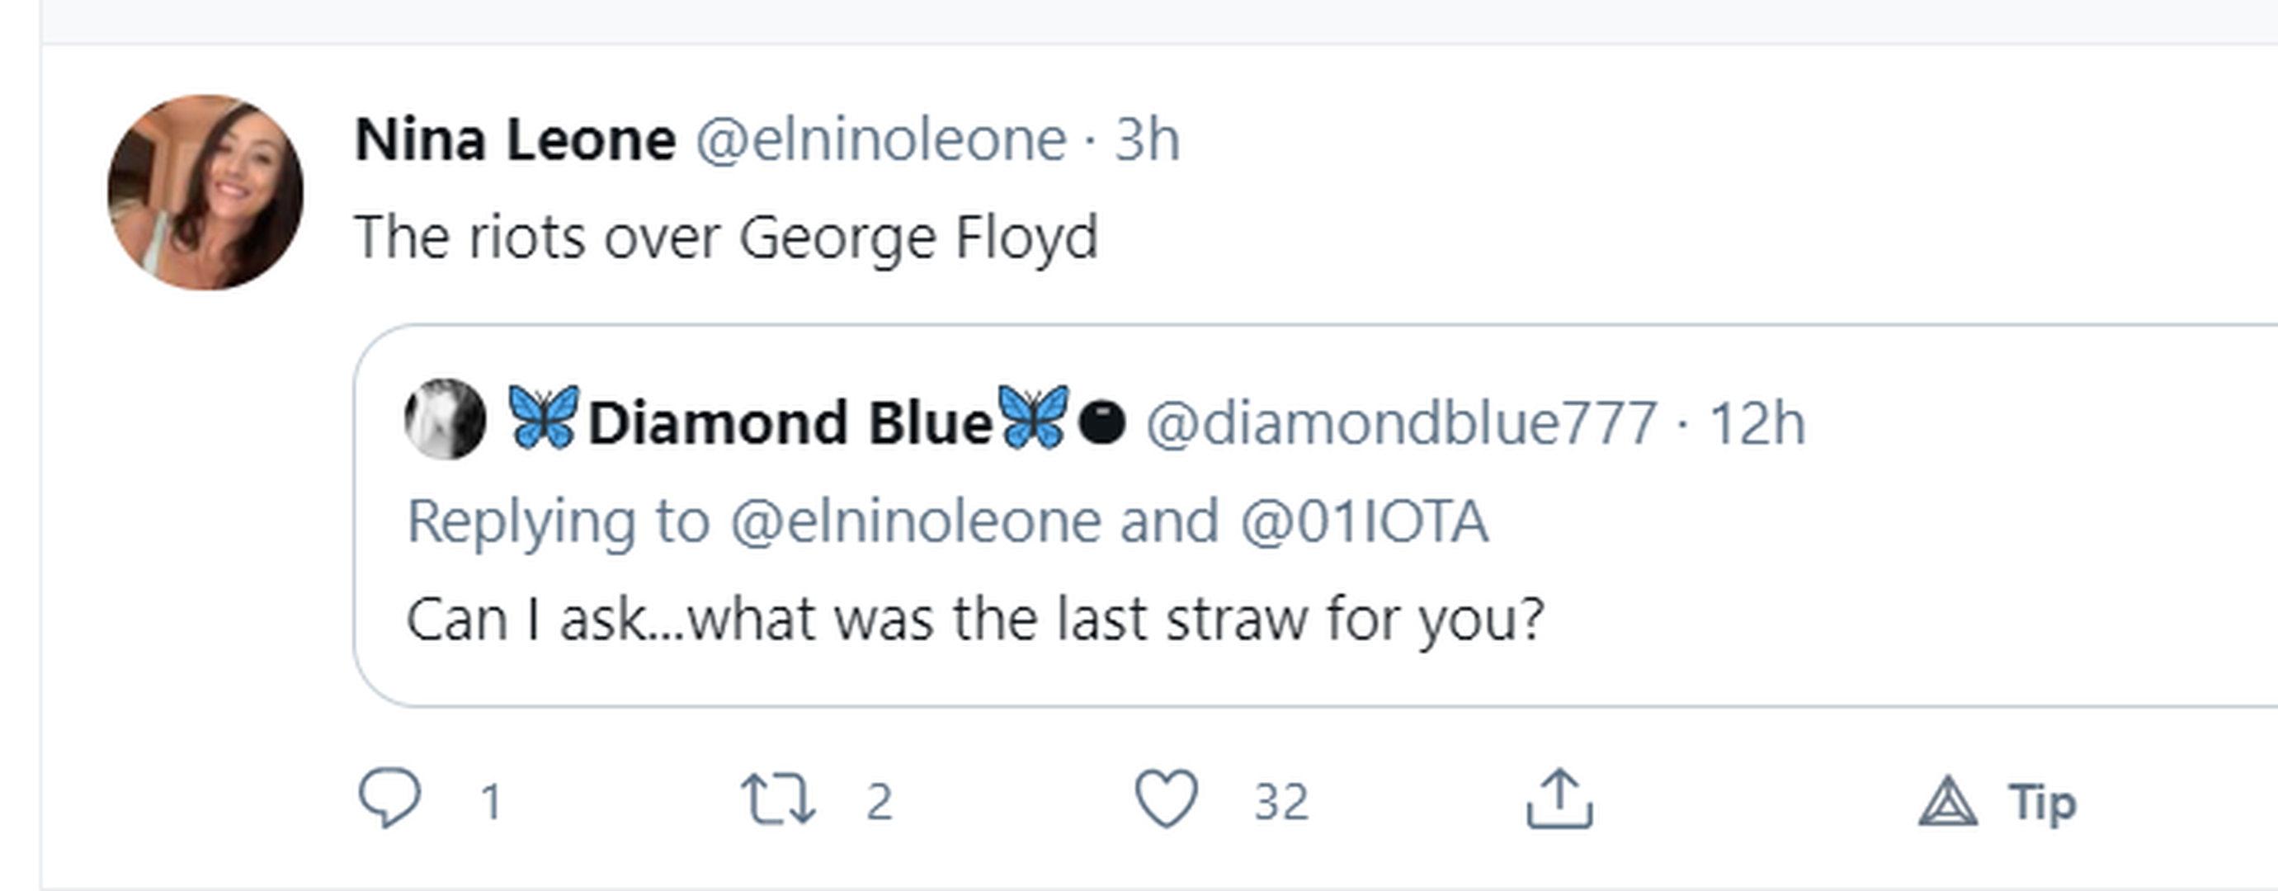Open the Nina Leone display name link
Viewport: 2278px width, 891px height.
tap(515, 139)
